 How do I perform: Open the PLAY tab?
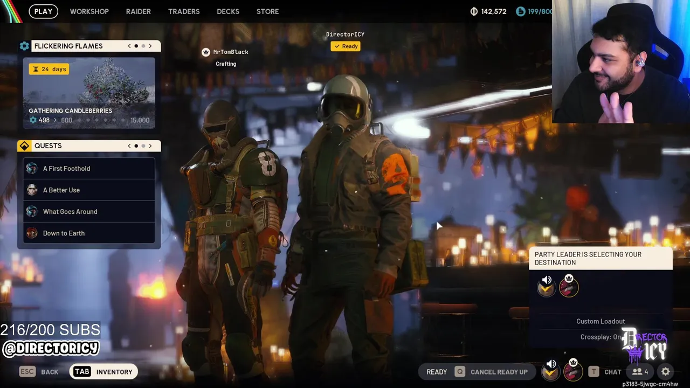(43, 11)
